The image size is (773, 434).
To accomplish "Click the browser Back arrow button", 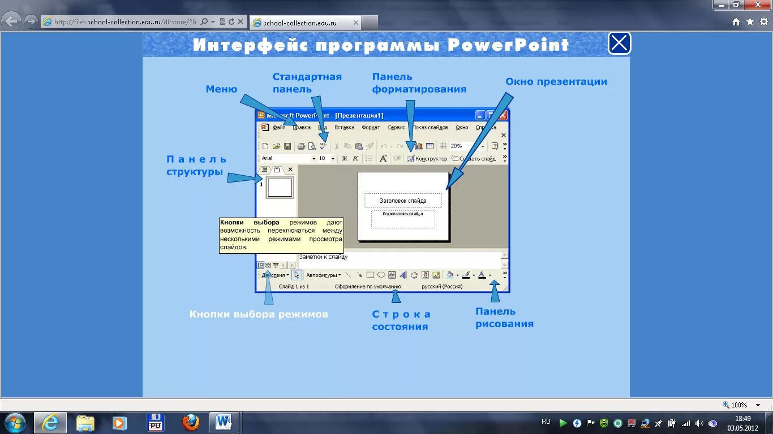I will 12,22.
